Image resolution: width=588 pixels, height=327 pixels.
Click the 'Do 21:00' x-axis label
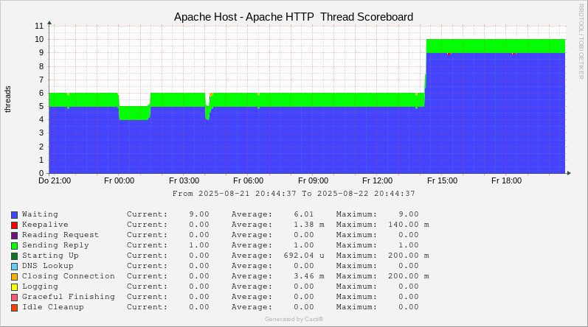pos(55,180)
